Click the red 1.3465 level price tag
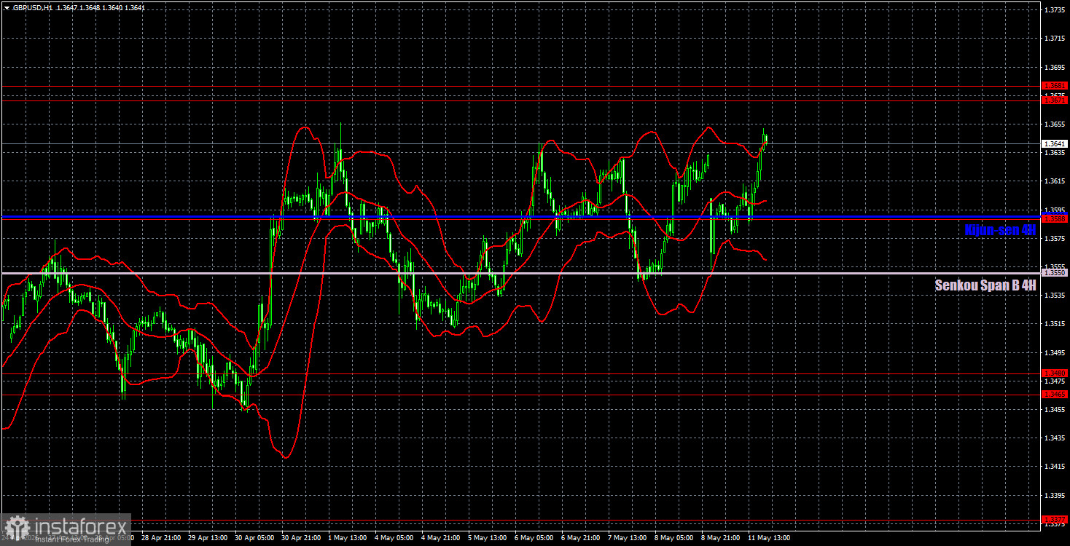Image resolution: width=1070 pixels, height=546 pixels. [x=1054, y=394]
